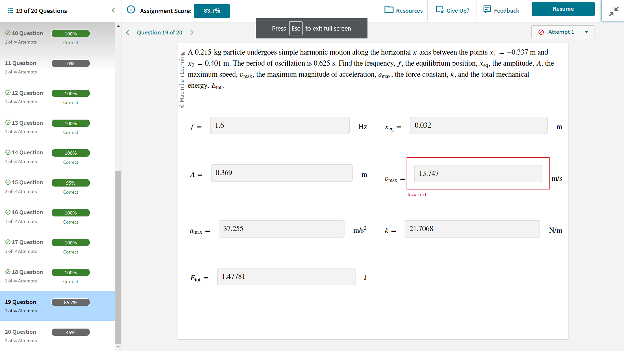Click the vmax input field with 13.747

(478, 174)
